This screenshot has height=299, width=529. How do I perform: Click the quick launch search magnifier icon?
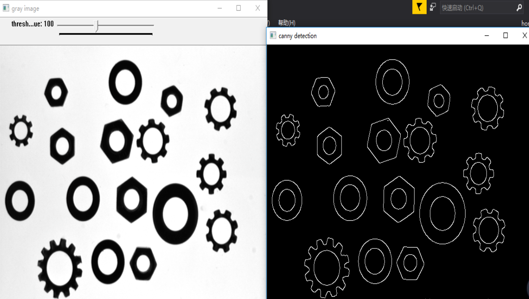click(x=519, y=8)
